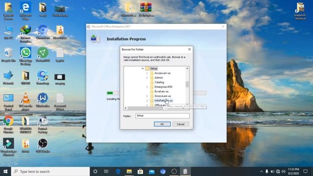Click the network icon in system tray

[x=278, y=172]
